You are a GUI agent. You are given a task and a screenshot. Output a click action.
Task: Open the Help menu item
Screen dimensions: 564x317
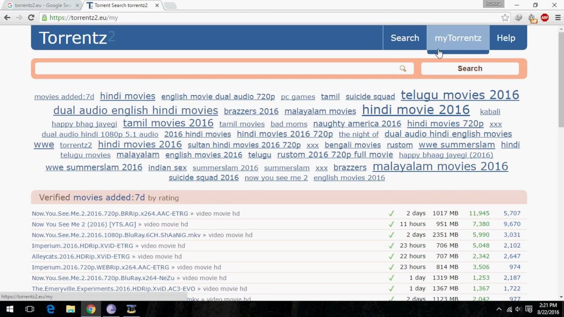pos(506,38)
